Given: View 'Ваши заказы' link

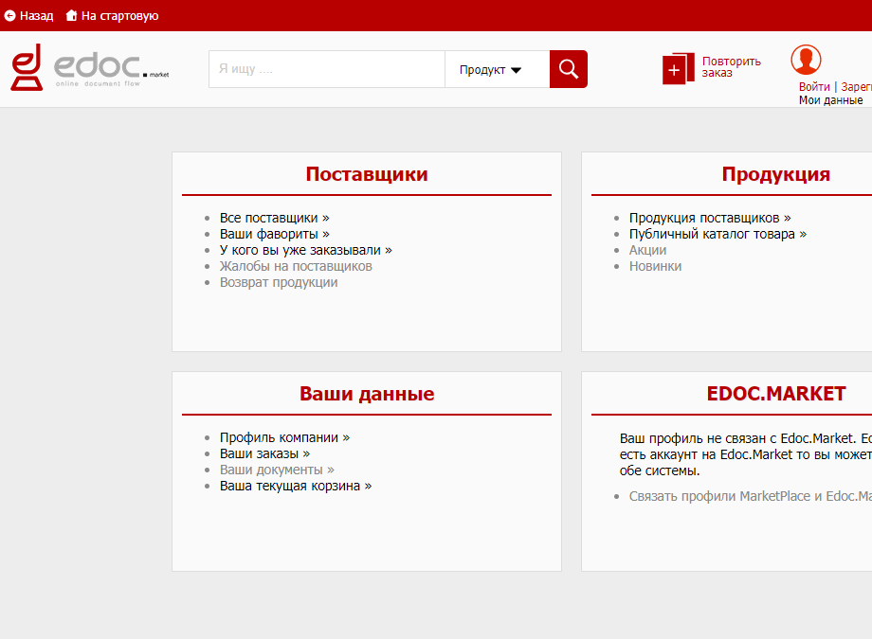Looking at the screenshot, I should tap(264, 453).
